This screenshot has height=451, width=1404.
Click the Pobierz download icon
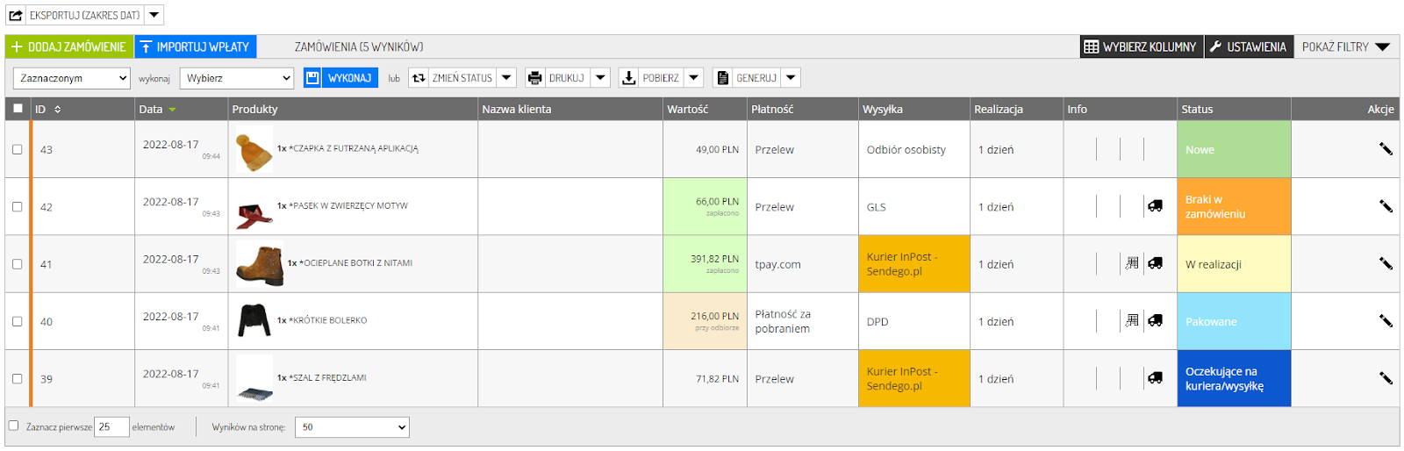pos(628,78)
